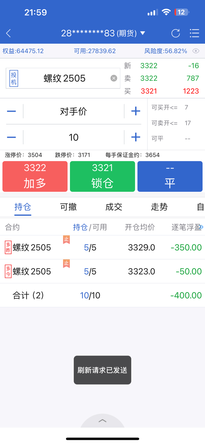Increase the quantity 10 with plus
The width and height of the screenshot is (205, 444).
coord(136,137)
